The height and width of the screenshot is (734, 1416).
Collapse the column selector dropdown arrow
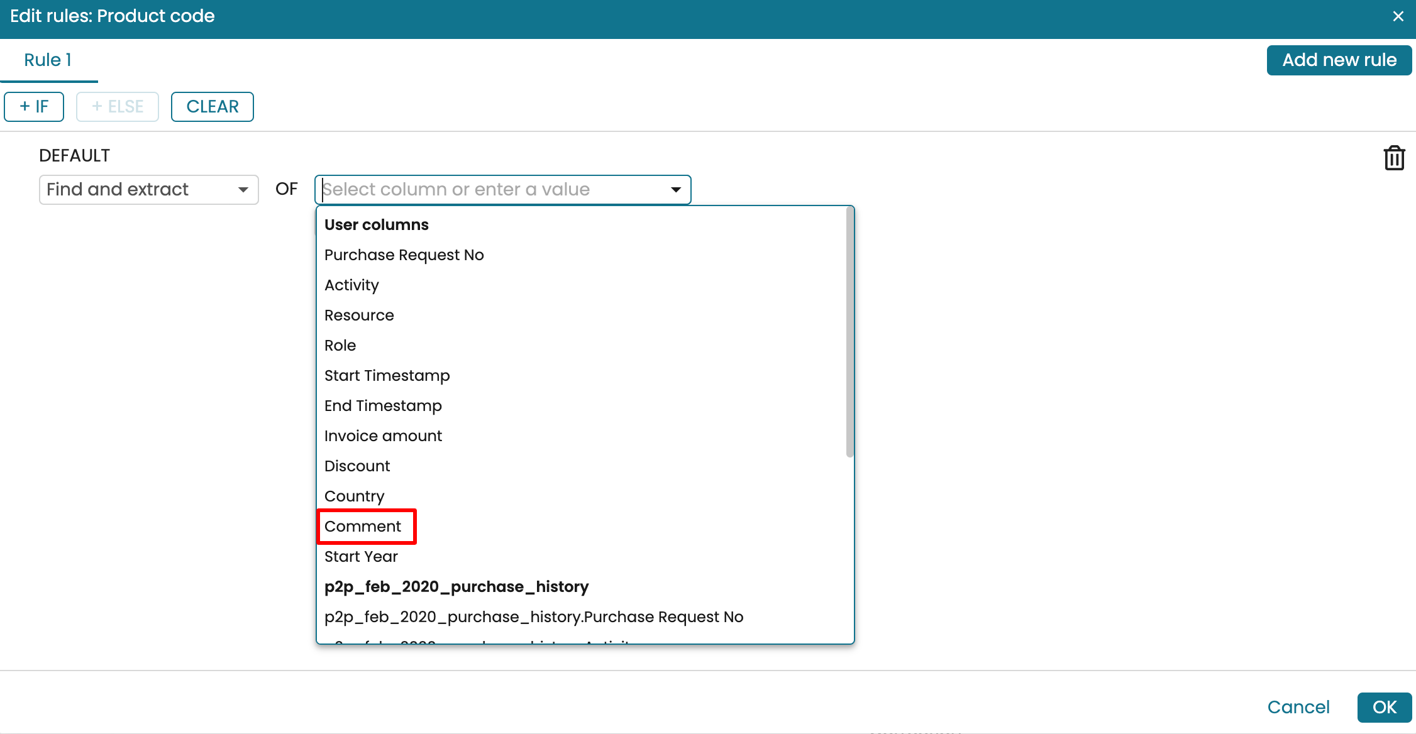[676, 190]
